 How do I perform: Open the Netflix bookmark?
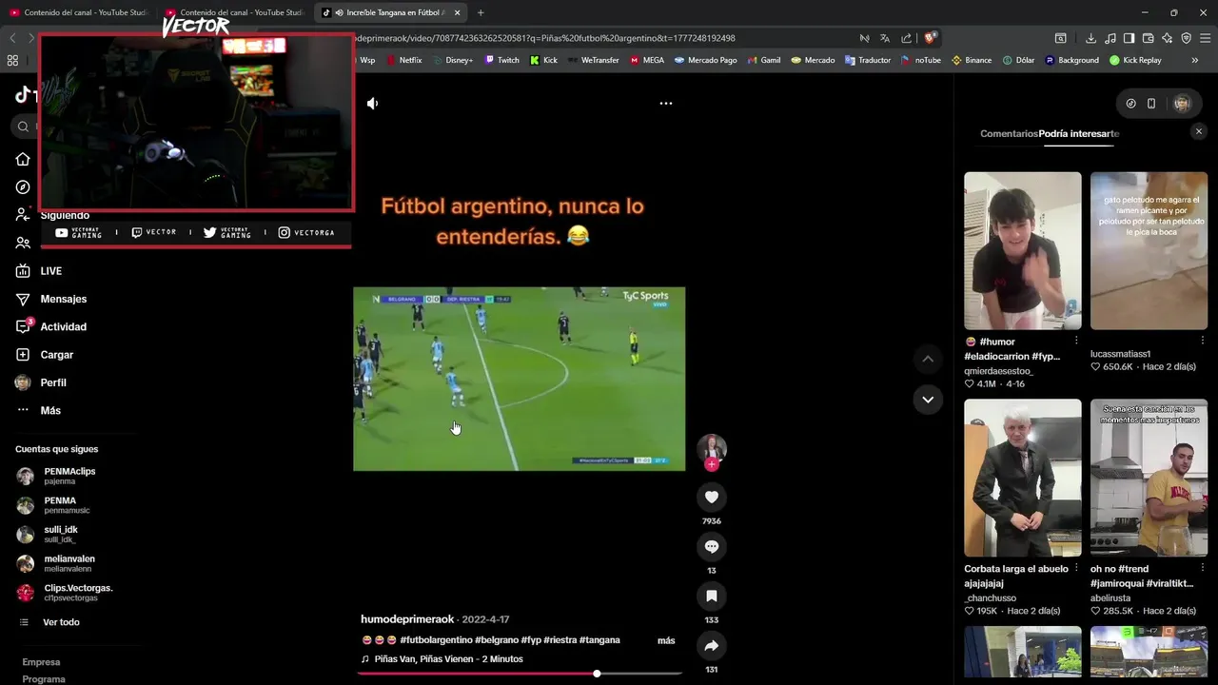[x=403, y=60]
